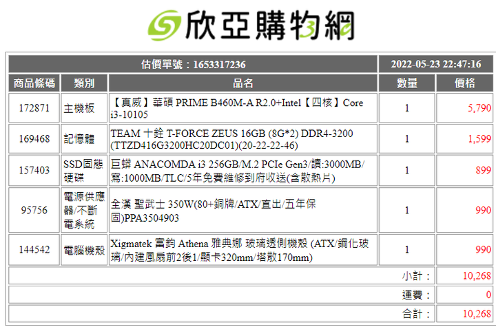Screen dimensions: 496x327
Task: Select barcode 172871
Action: click(x=34, y=108)
